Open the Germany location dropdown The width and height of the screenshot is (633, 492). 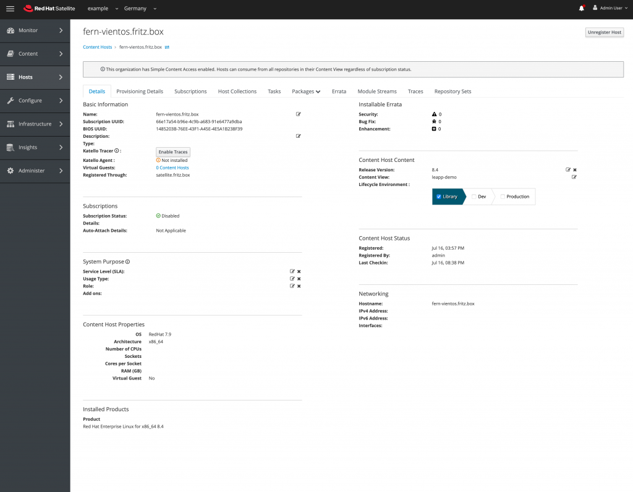pos(140,9)
